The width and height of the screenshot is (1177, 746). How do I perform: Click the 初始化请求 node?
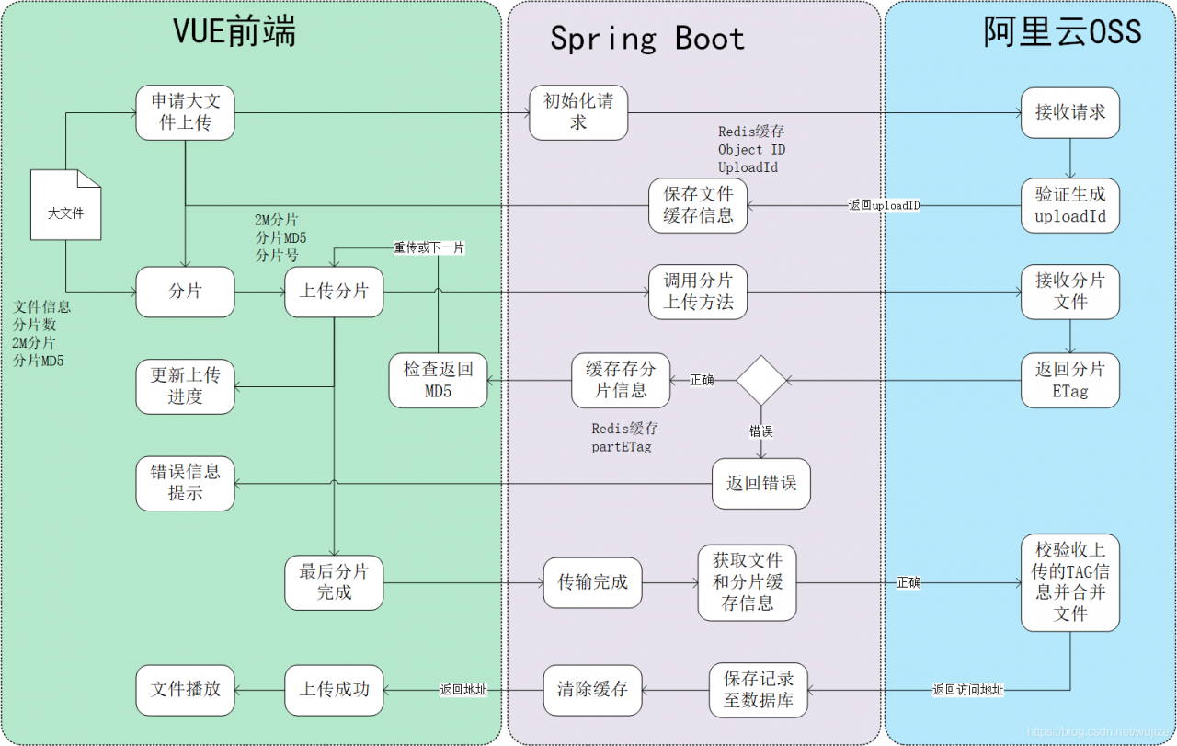pos(577,112)
